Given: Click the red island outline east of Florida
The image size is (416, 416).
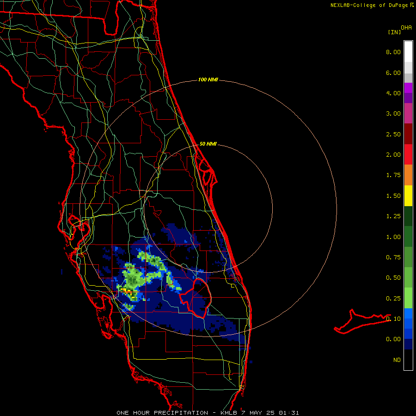Looking at the screenshot, I should click(362, 322).
